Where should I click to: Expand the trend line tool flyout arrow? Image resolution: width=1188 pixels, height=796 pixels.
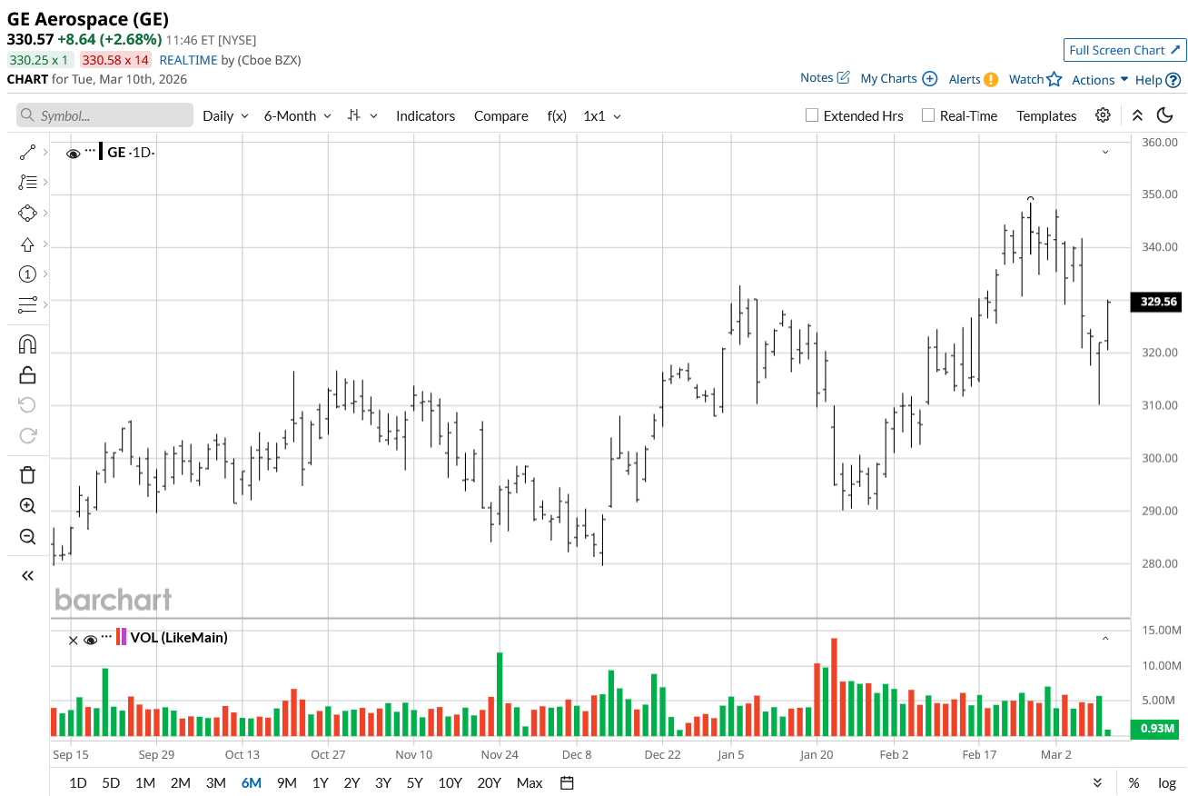pos(45,153)
